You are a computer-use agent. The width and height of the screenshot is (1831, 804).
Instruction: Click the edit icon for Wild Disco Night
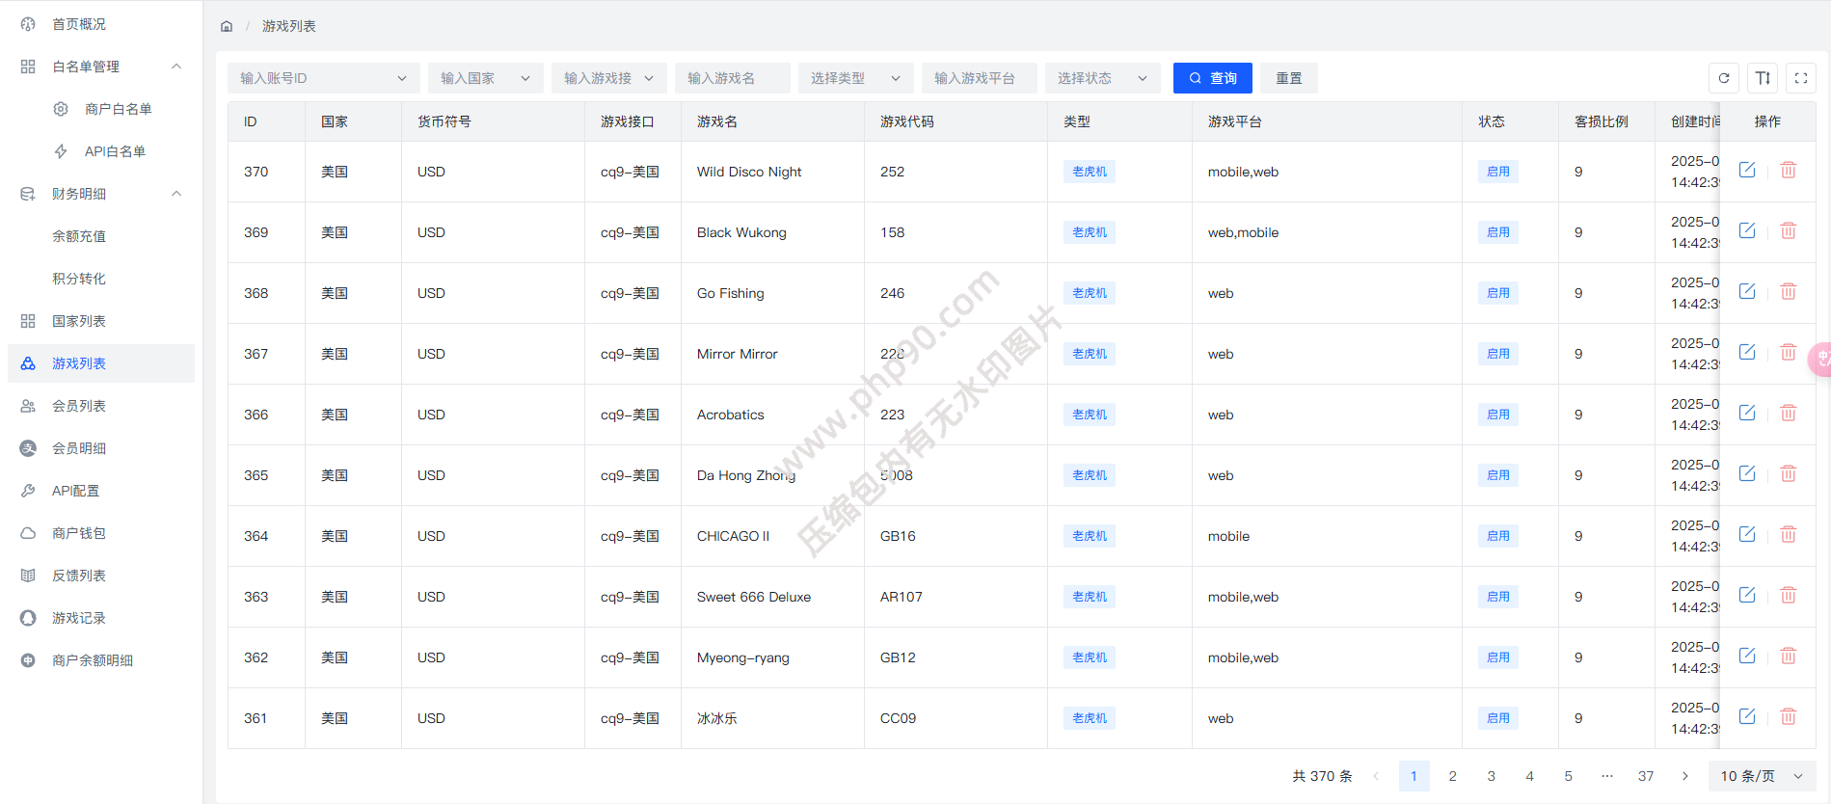pos(1746,171)
